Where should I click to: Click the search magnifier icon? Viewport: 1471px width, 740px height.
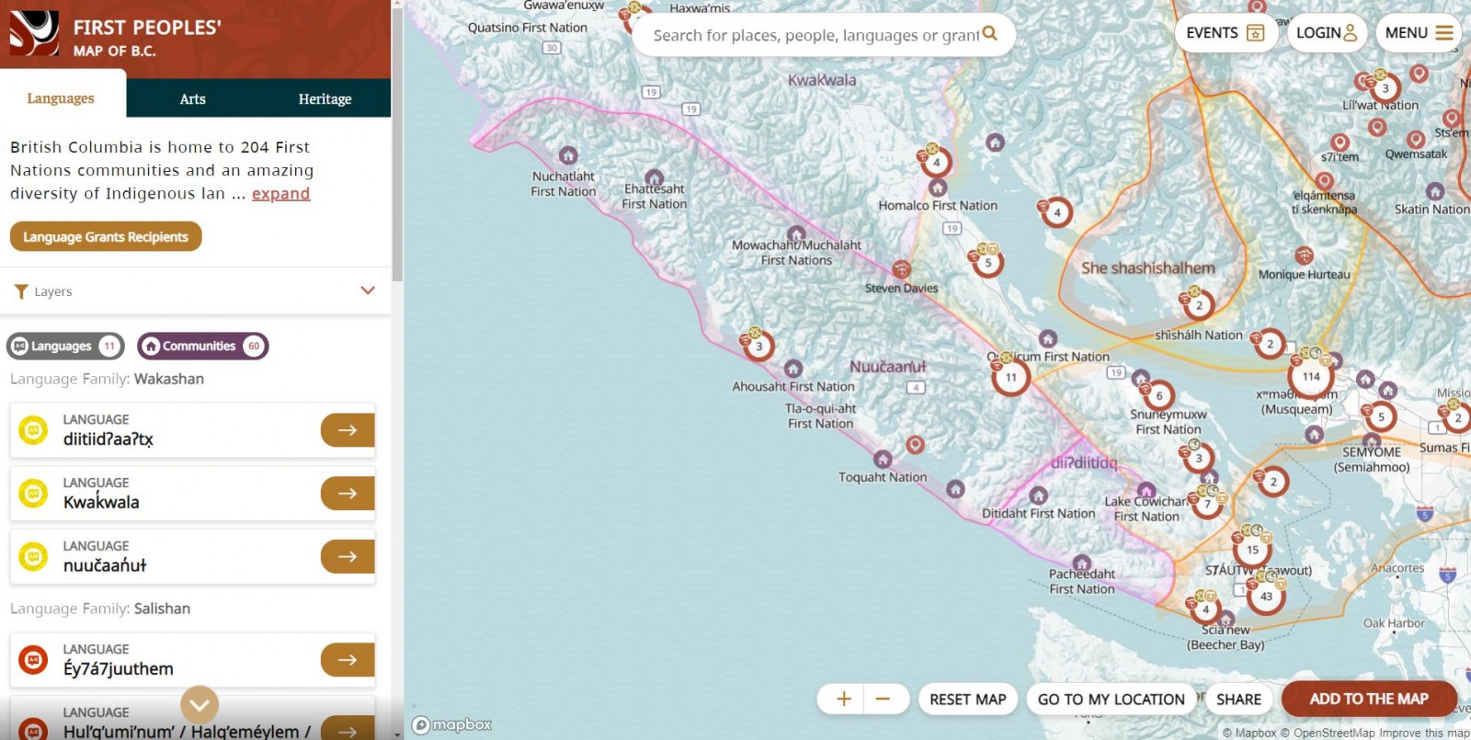pos(989,33)
